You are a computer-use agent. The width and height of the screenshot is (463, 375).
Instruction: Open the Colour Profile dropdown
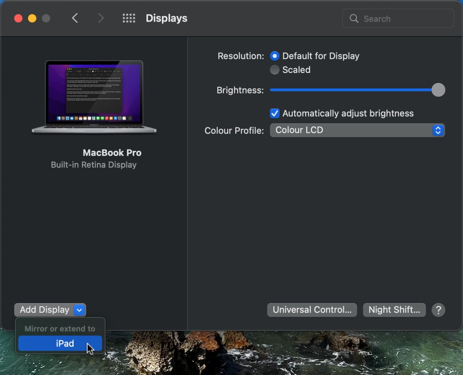357,130
